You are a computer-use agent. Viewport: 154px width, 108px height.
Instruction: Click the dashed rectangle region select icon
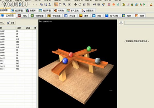pyautogui.click(x=45, y=4)
